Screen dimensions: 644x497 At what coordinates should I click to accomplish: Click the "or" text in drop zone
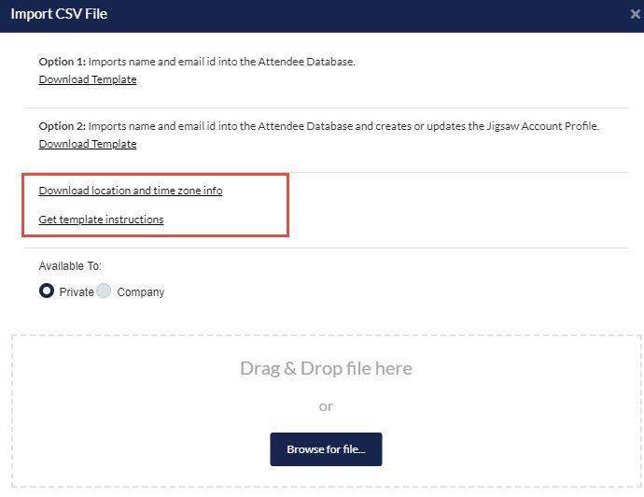326,406
